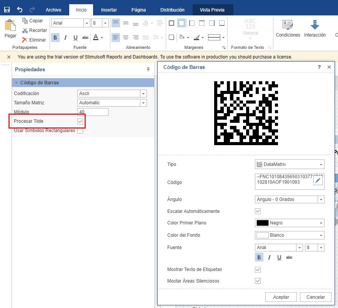
Task: Align text left in Alineamiento
Action: click(x=116, y=38)
